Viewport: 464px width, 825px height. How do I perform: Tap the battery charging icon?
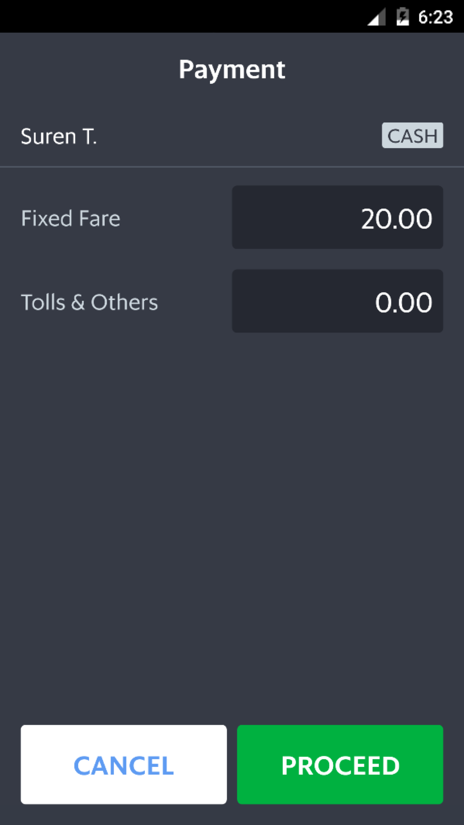[403, 17]
